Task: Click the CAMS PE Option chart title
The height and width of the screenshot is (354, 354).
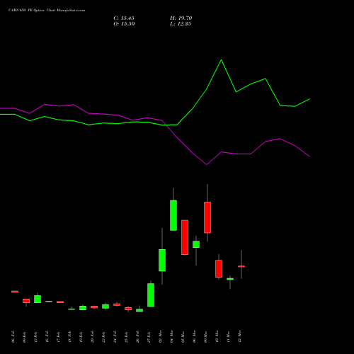Action: pos(47,11)
